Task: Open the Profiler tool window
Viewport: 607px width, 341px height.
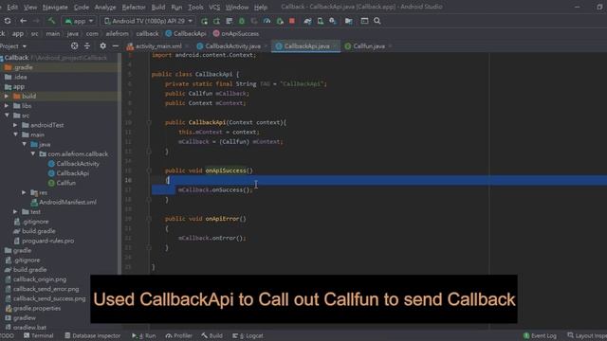Action: pos(179,335)
